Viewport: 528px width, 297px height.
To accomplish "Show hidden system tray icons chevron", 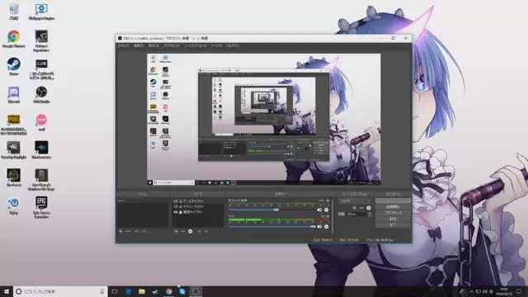I will click(471, 291).
